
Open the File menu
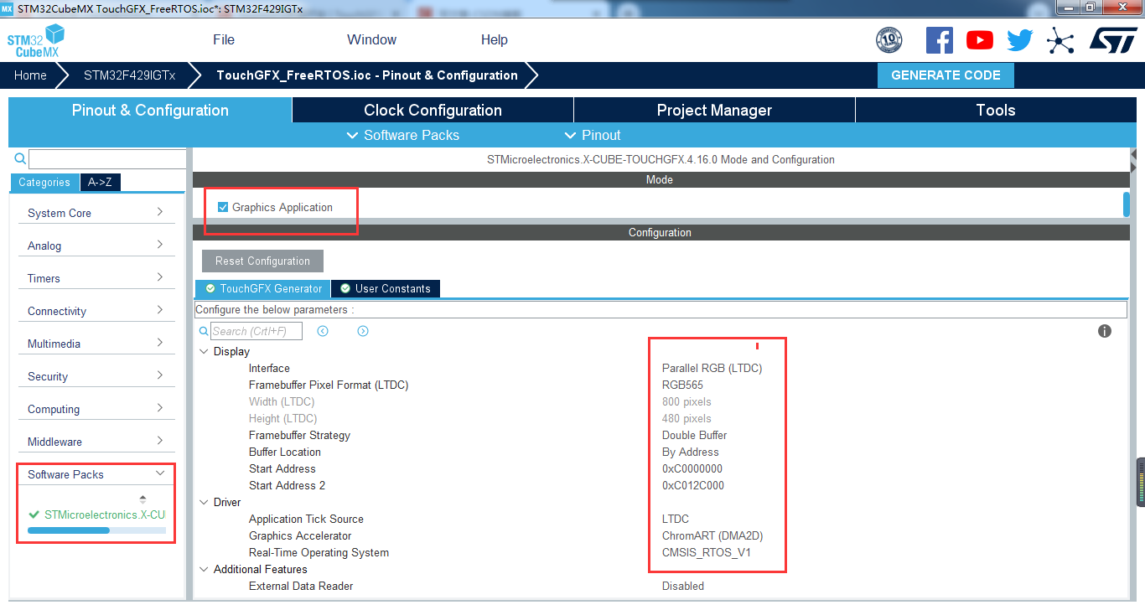[224, 40]
